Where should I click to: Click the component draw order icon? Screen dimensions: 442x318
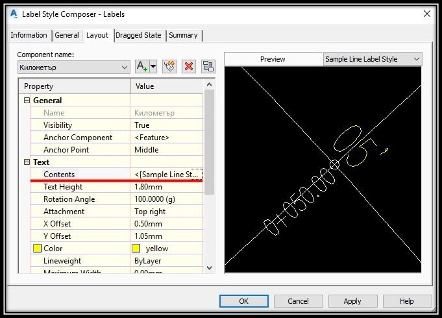click(x=208, y=67)
